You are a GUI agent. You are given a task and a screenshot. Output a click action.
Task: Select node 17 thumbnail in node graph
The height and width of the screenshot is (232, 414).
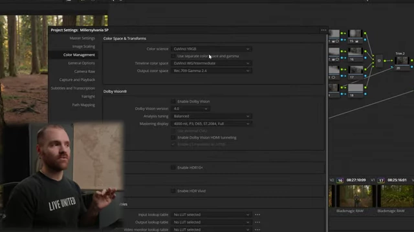[x=355, y=70]
